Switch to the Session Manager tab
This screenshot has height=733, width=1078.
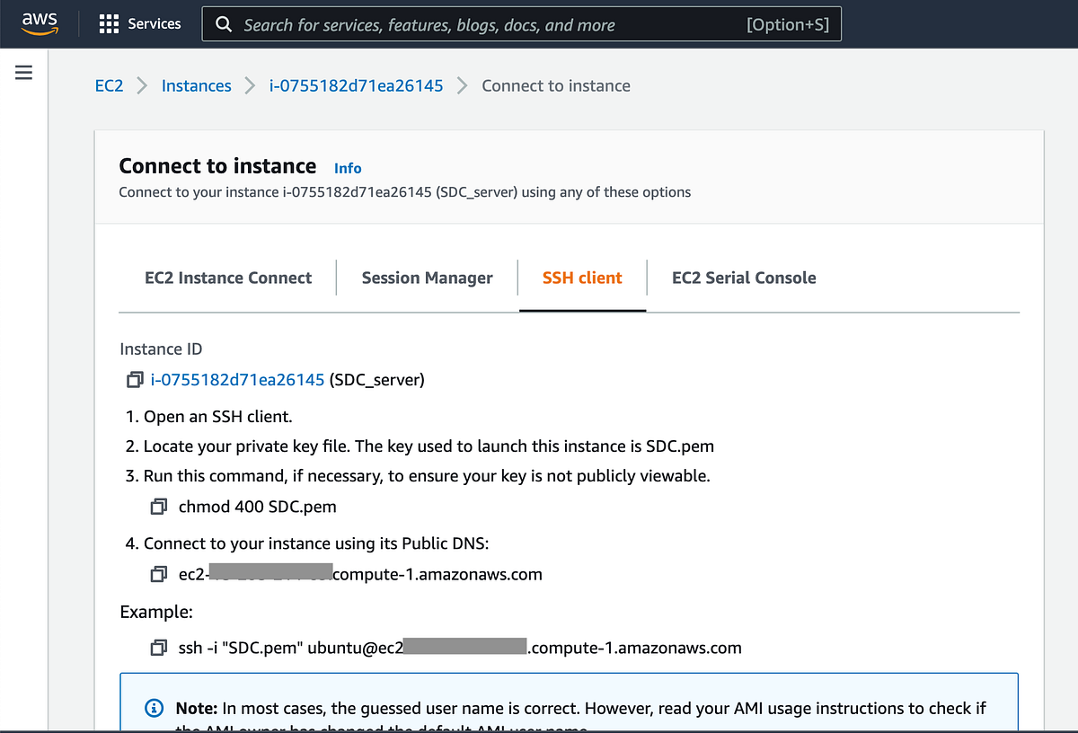(x=427, y=278)
